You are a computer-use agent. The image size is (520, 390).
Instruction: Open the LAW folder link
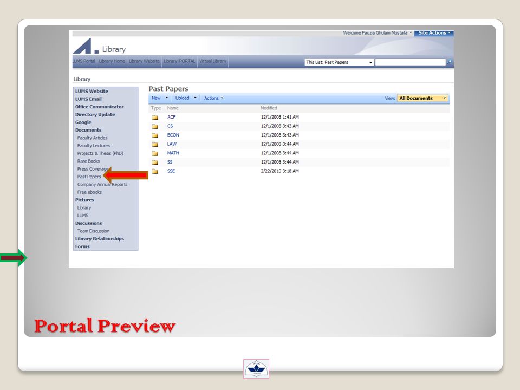click(x=172, y=144)
